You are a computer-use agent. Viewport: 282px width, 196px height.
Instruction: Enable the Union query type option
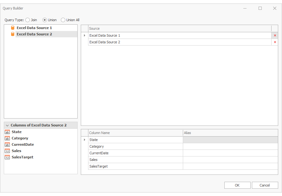coord(45,20)
